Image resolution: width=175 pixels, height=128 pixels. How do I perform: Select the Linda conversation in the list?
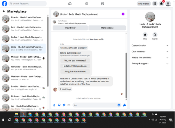point(23,49)
